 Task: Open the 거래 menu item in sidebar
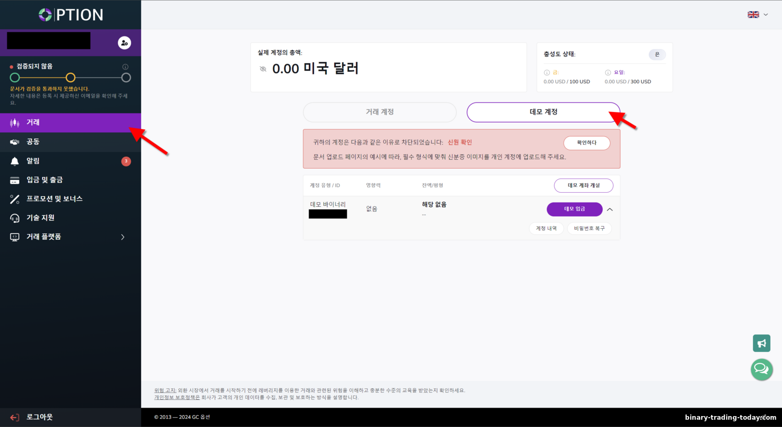[x=70, y=122]
